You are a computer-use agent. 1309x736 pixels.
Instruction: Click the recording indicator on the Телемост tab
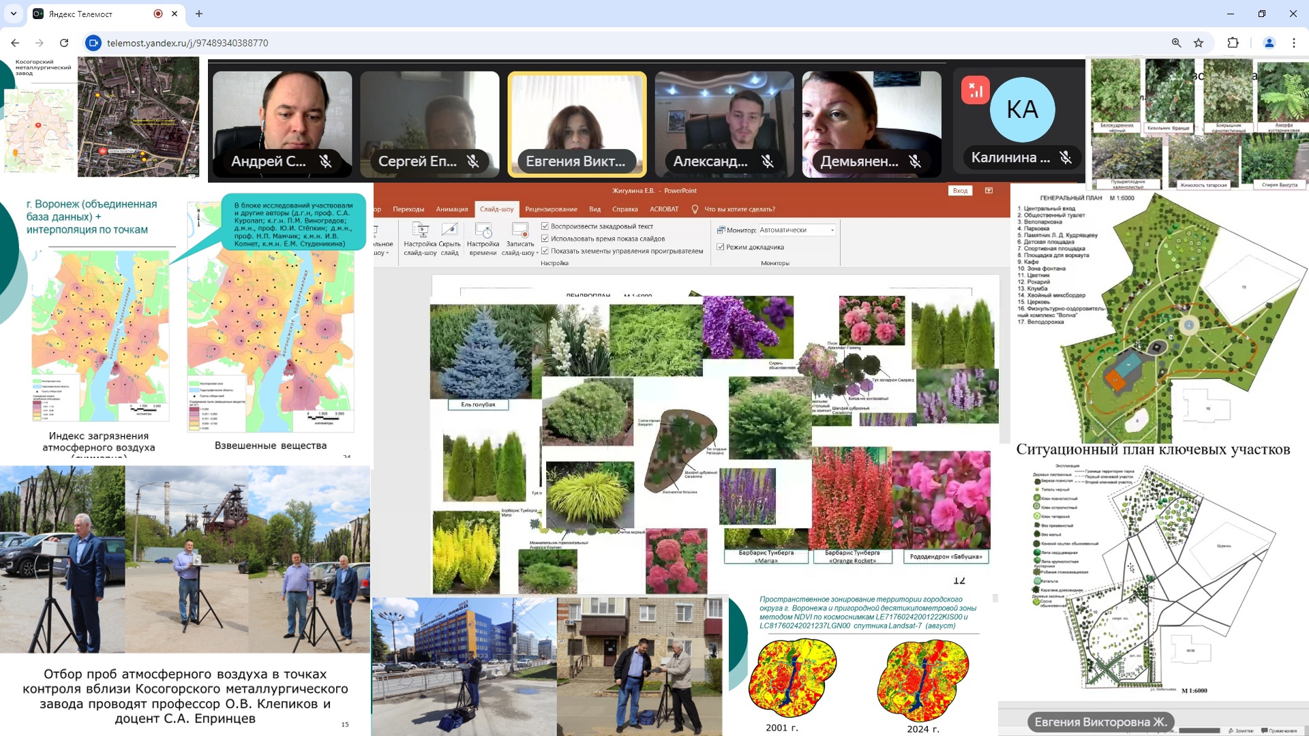point(158,14)
